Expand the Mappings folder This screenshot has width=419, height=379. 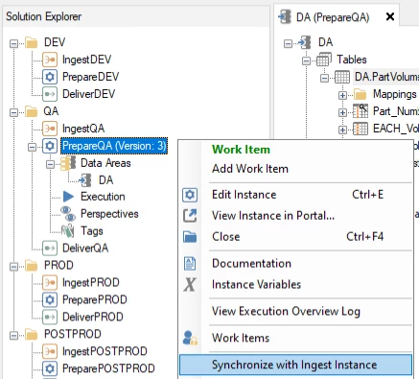click(342, 95)
